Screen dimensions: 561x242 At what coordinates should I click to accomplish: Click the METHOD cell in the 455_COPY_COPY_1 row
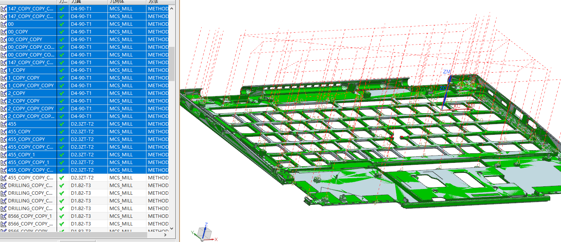coord(158,162)
